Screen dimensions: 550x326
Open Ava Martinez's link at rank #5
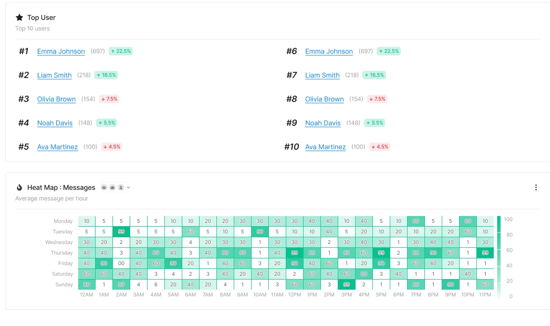tap(57, 147)
